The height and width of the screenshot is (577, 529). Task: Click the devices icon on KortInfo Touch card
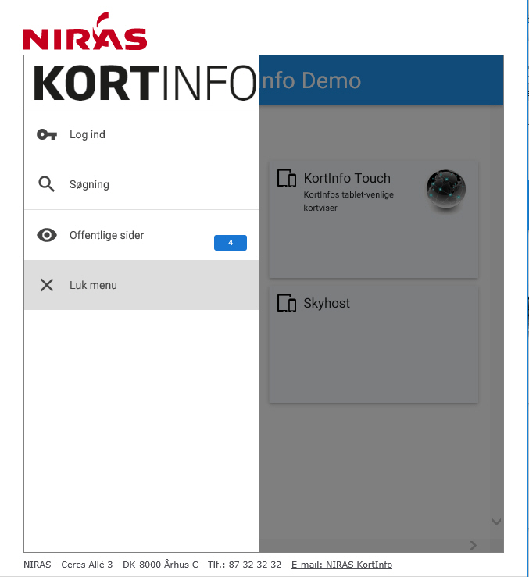click(x=287, y=179)
